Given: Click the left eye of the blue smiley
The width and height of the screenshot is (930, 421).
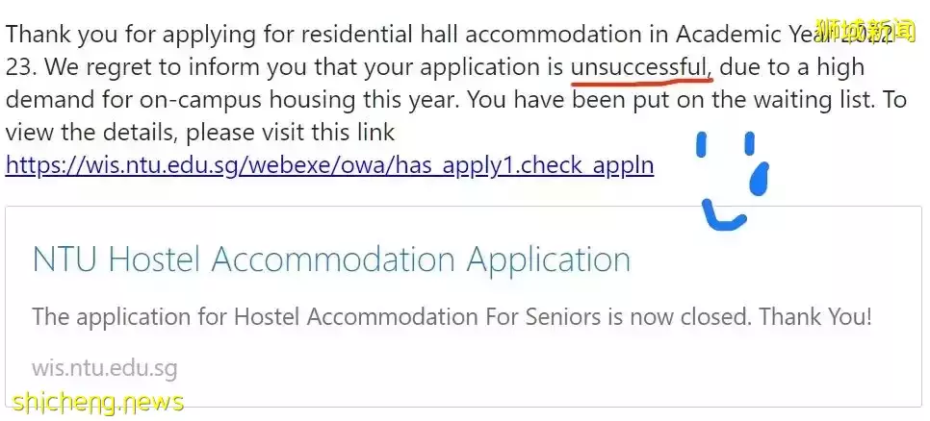Looking at the screenshot, I should [702, 145].
